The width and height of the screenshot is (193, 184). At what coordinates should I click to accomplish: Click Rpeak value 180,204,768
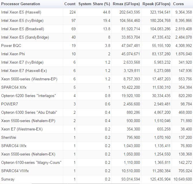click(x=160, y=21)
